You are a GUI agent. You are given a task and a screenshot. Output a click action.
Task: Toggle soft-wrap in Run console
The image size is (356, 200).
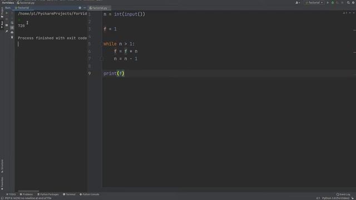pyautogui.click(x=12, y=23)
